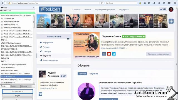This screenshot has width=178, height=100.
Task: Go to the browser home page icon
Action: click(159, 3)
